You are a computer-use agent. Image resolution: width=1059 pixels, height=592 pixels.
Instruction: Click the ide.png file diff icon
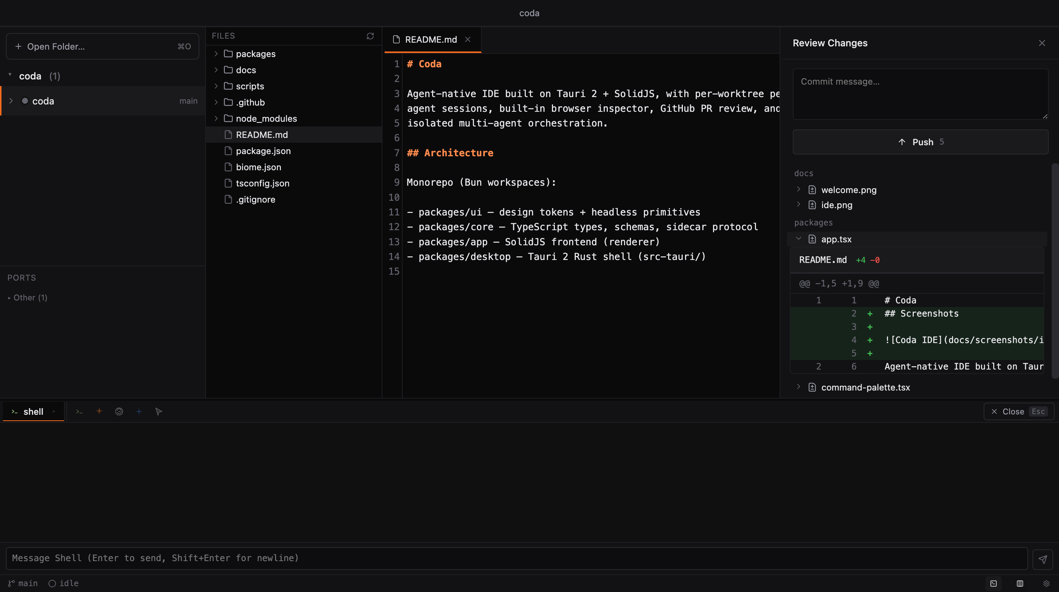pyautogui.click(x=812, y=205)
